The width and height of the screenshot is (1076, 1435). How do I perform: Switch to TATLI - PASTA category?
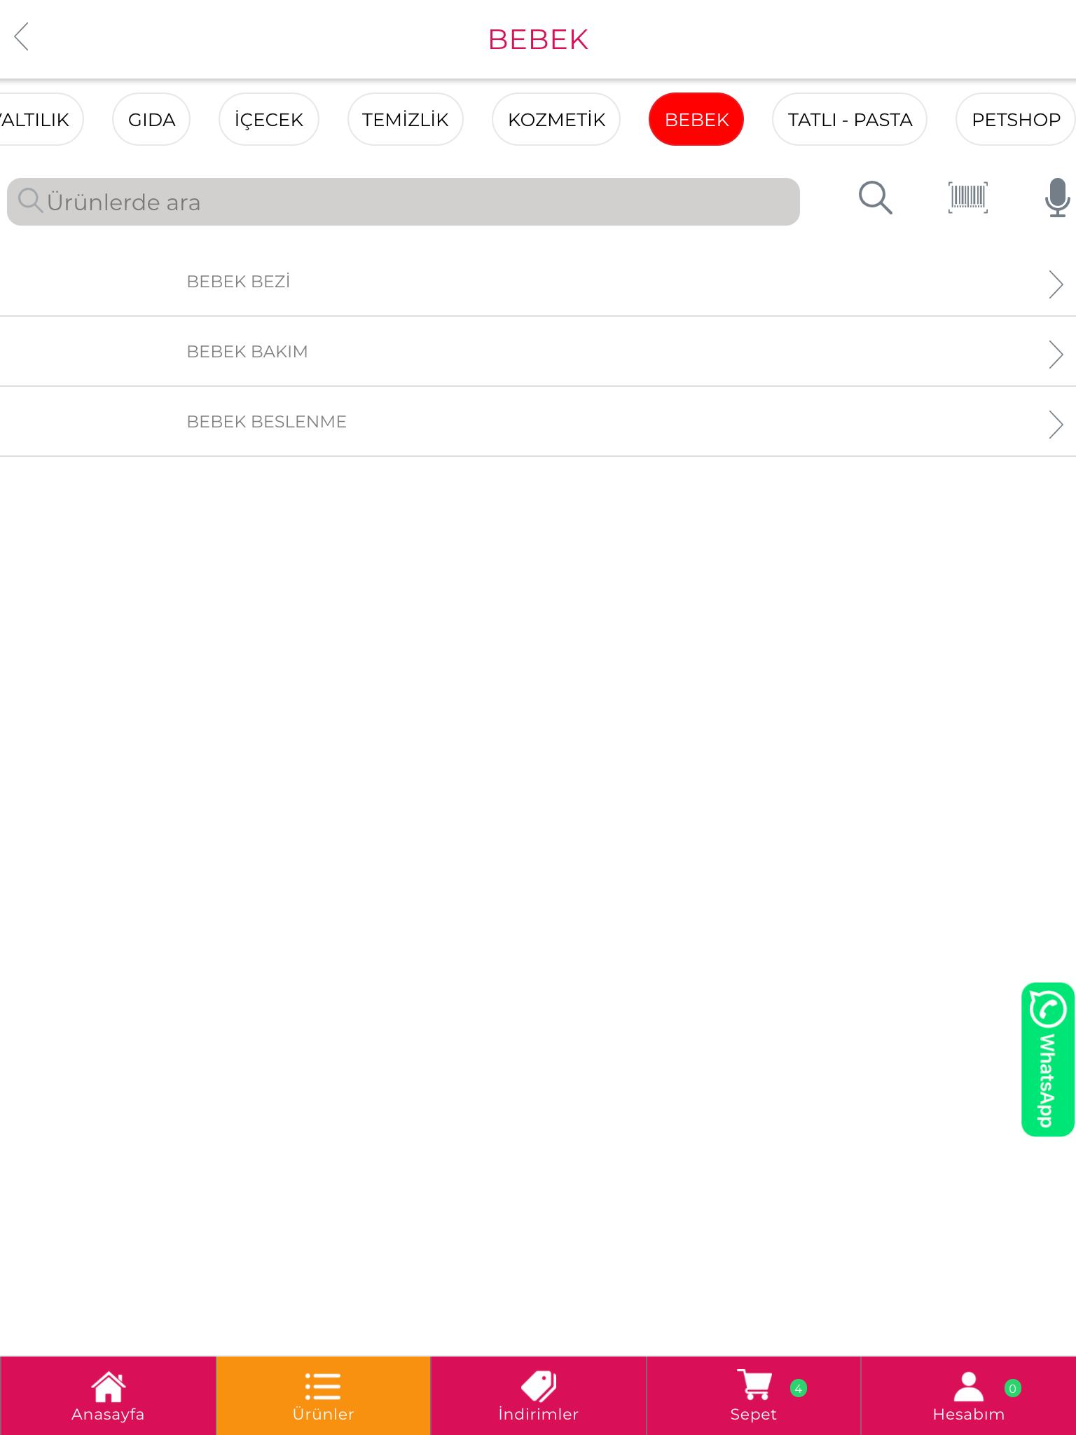[850, 119]
